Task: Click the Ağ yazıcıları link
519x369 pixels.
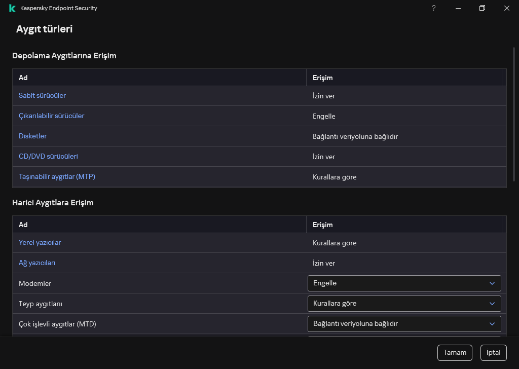Action: coord(36,263)
